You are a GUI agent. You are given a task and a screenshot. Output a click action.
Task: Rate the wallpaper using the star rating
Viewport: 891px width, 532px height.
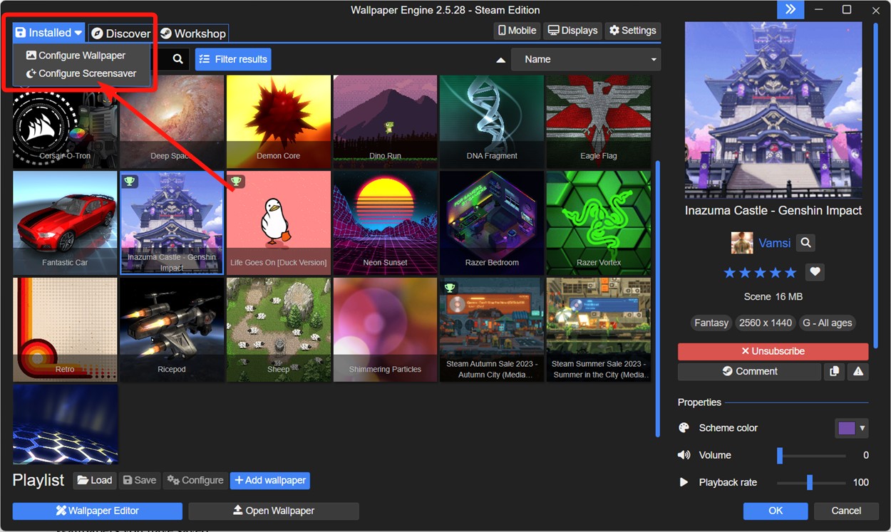(760, 272)
